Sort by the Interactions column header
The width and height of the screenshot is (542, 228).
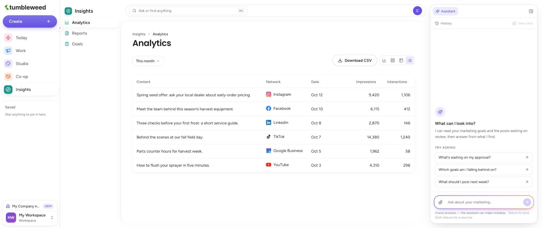(397, 82)
